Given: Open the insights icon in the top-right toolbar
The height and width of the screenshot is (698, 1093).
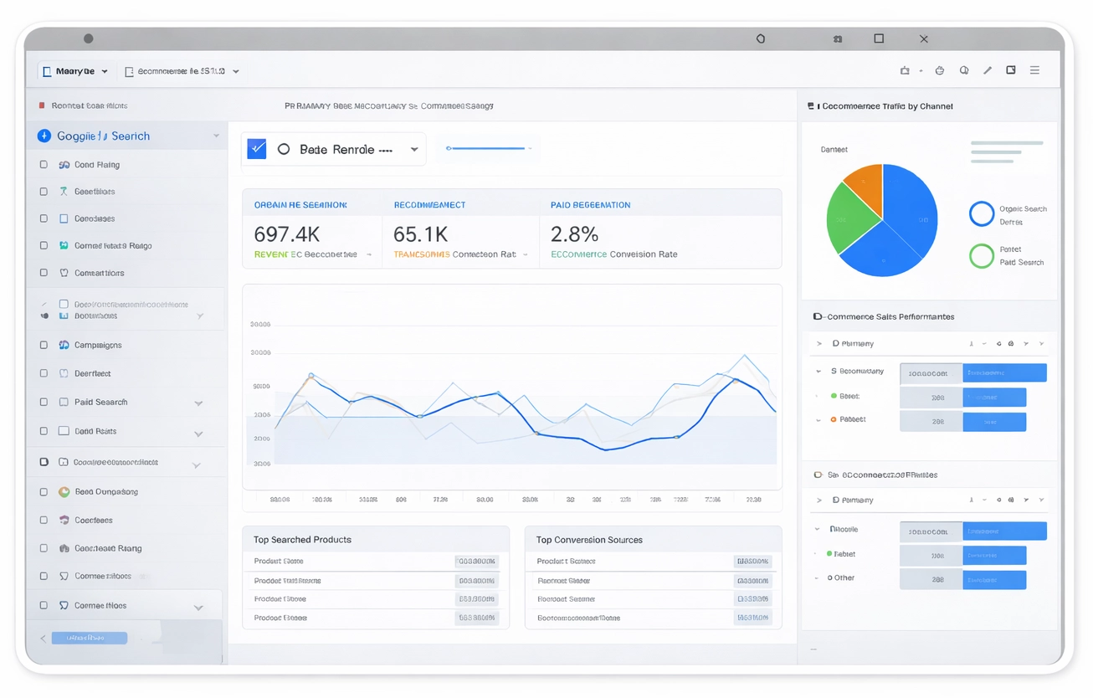Looking at the screenshot, I should pyautogui.click(x=963, y=70).
